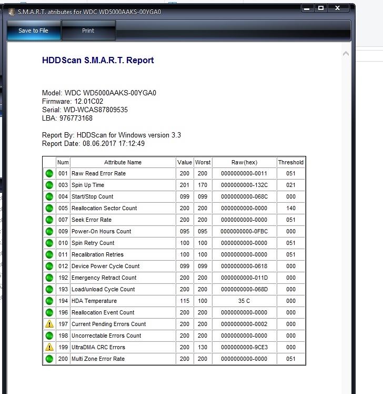This screenshot has width=383, height=394.
Task: Click the Device Power Cycle Count attribute name
Action: coord(105,266)
